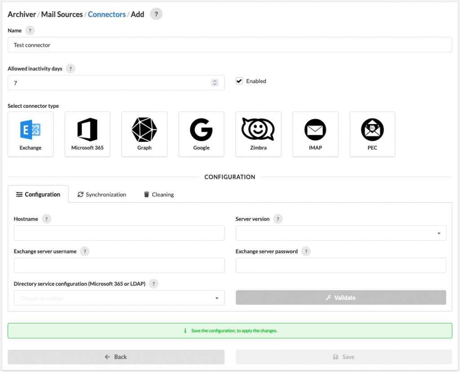Adjust inactivity days with the stepper arrows
The width and height of the screenshot is (460, 372).
pos(215,83)
